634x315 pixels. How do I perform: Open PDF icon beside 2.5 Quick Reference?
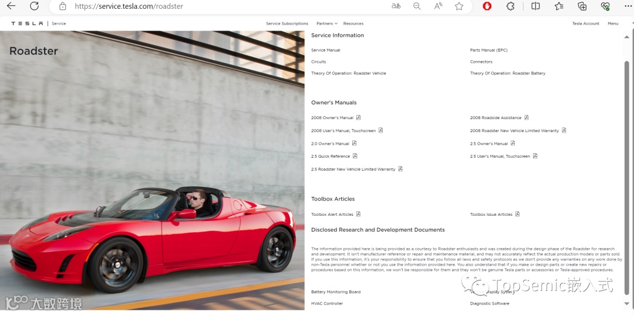[355, 156]
